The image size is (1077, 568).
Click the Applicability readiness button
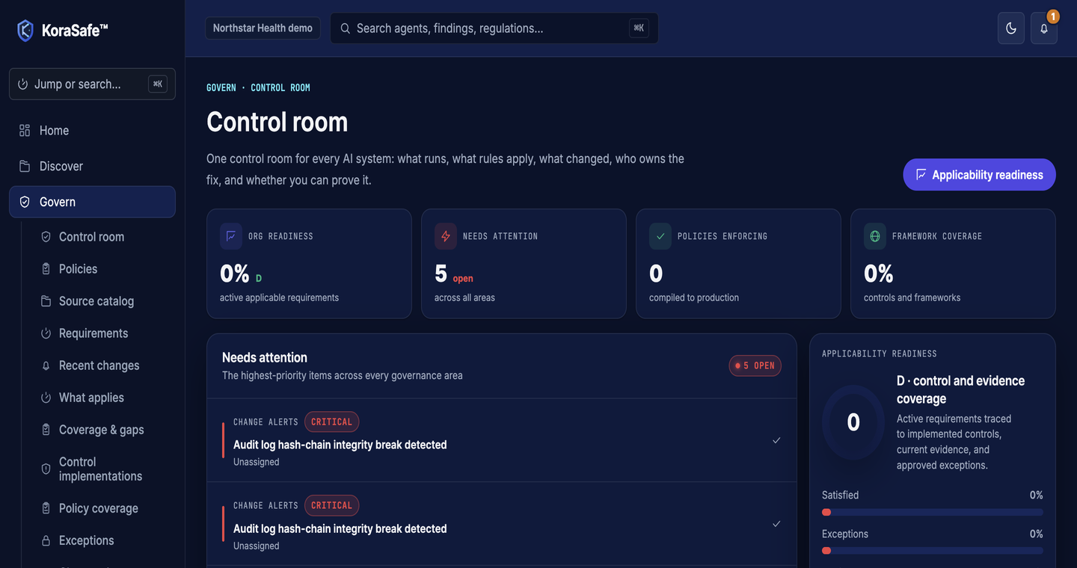[x=979, y=175]
